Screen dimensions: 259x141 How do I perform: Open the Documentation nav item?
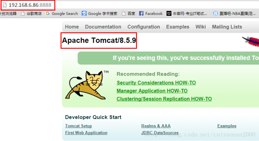[x=103, y=27]
